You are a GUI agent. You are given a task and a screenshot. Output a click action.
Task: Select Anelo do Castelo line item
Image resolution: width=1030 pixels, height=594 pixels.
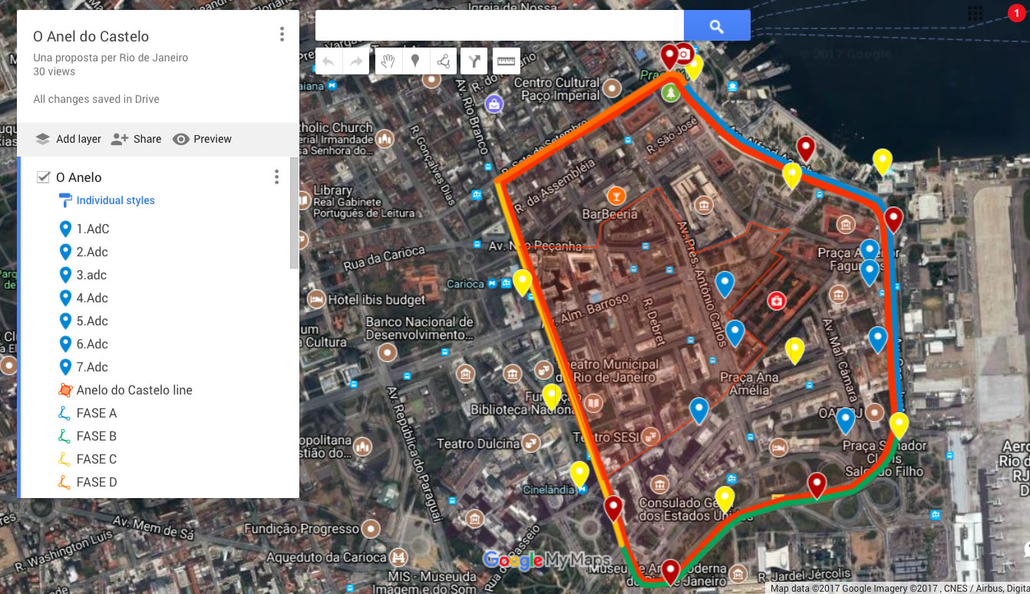[x=134, y=390]
